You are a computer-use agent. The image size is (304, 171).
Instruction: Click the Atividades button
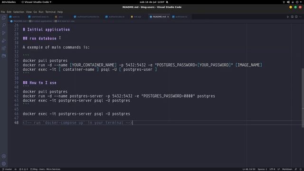tap(9, 2)
